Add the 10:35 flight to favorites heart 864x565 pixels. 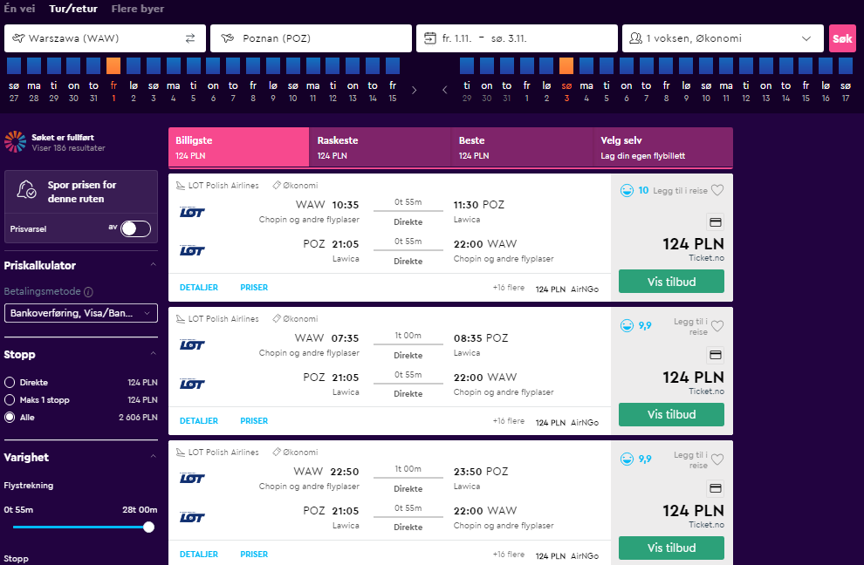pos(717,191)
